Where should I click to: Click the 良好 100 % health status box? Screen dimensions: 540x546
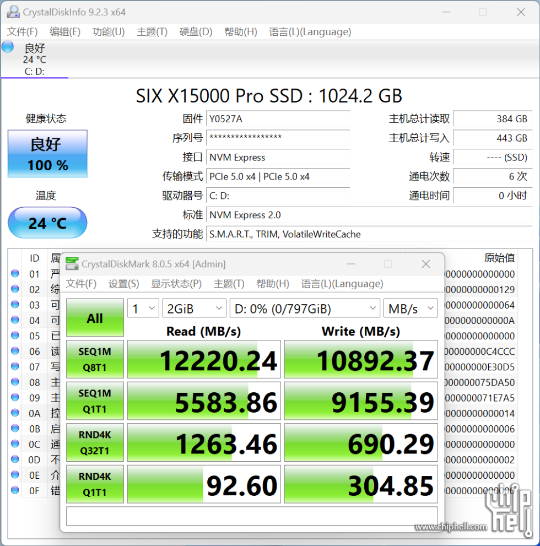click(47, 154)
